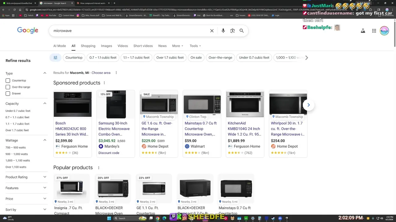Open the Chrome home page button

click(x=20, y=10)
